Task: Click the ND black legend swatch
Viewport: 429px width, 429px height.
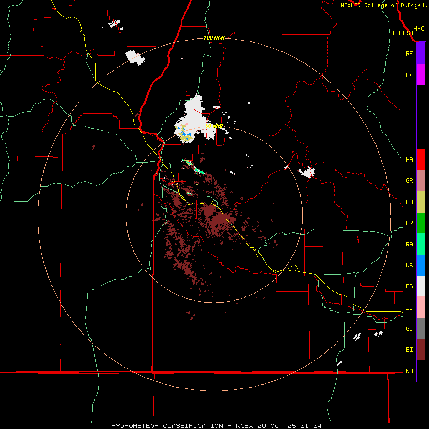Action: pyautogui.click(x=421, y=371)
